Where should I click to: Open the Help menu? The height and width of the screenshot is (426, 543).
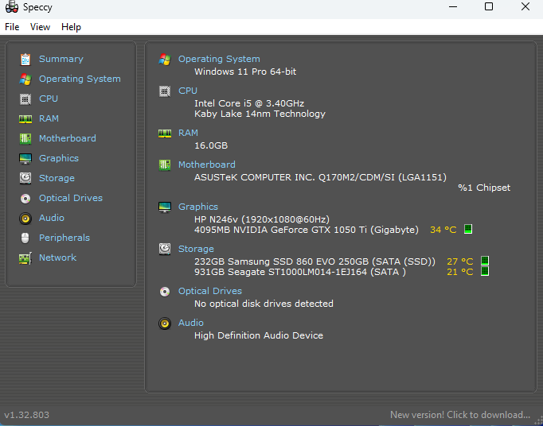tap(71, 27)
